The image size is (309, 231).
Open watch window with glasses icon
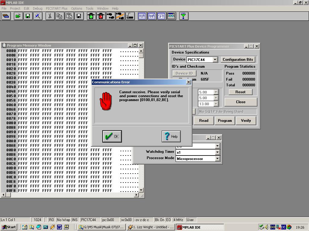coord(171,16)
